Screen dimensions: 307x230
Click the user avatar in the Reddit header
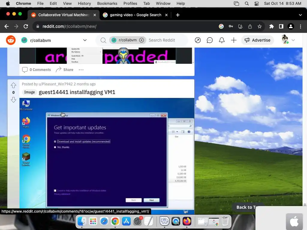coord(285,39)
